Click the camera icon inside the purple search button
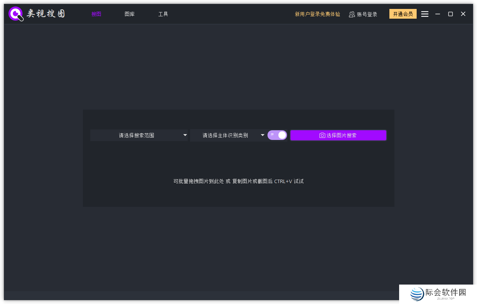The image size is (477, 304). (322, 135)
